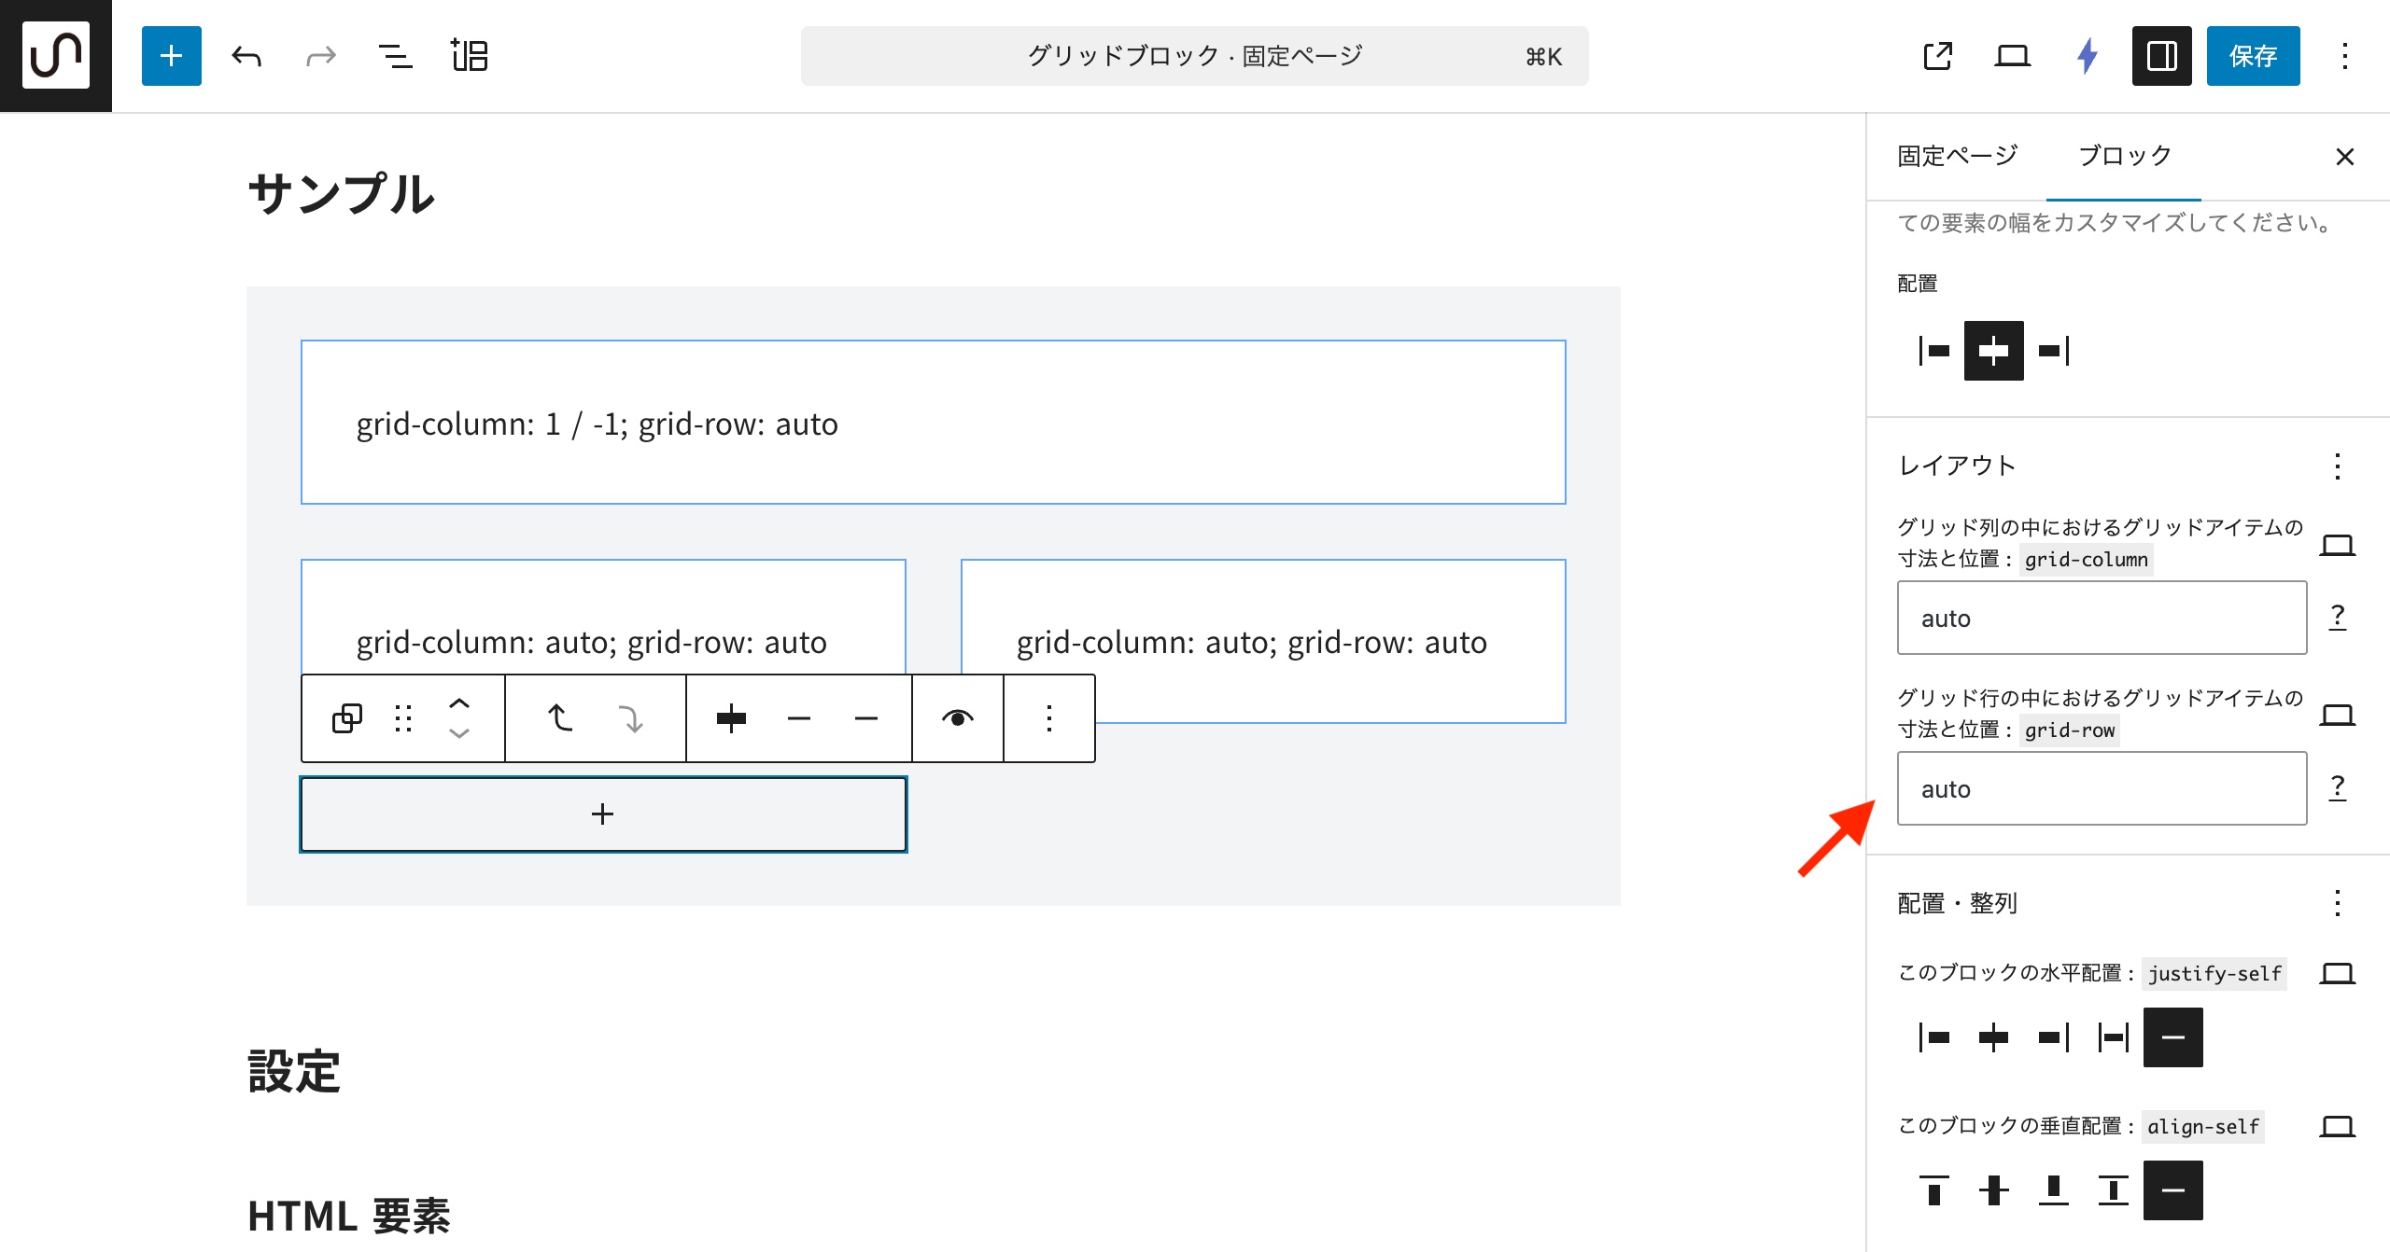Undo the last change
Image resolution: width=2390 pixels, height=1252 pixels.
pyautogui.click(x=246, y=56)
